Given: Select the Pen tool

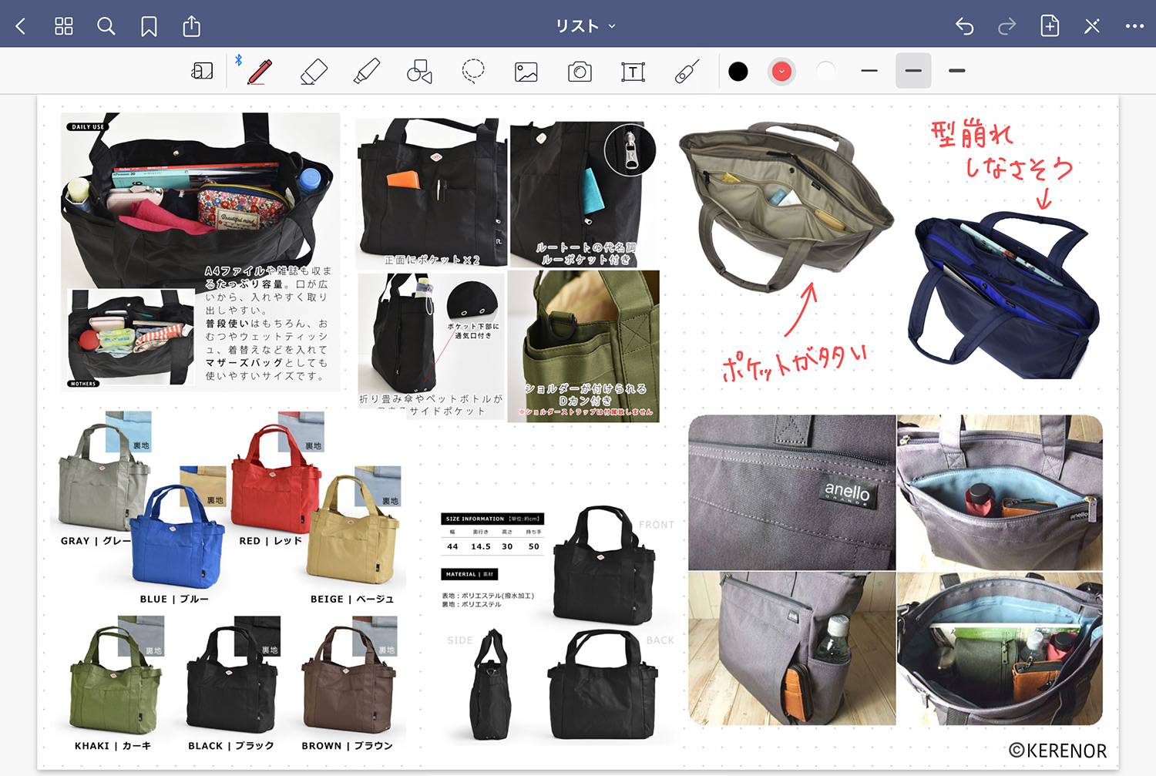Looking at the screenshot, I should pos(260,71).
